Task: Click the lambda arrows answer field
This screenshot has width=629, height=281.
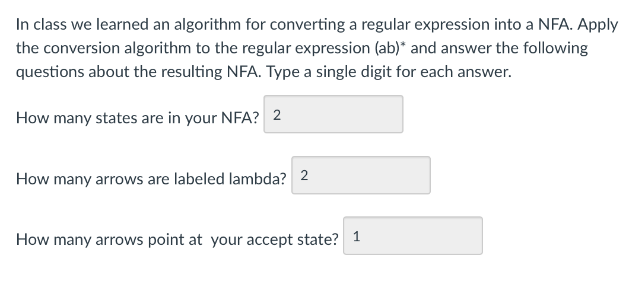Action: 361,175
